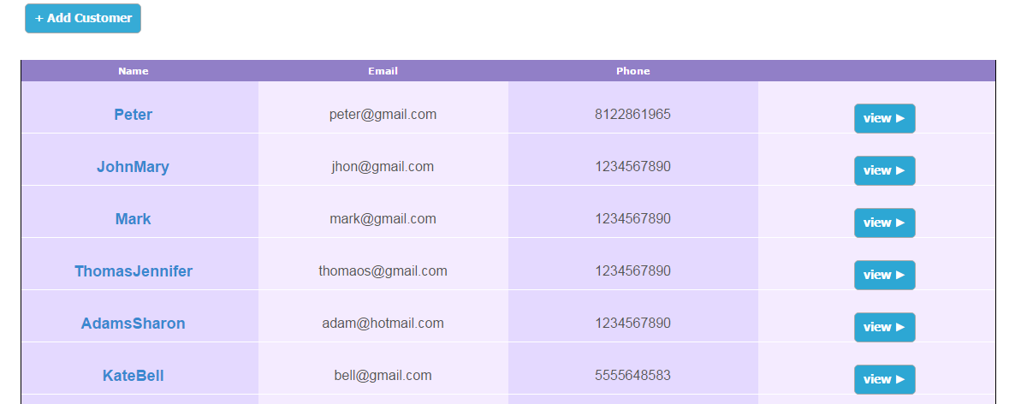Click the Name column header
This screenshot has width=1027, height=404.
click(x=134, y=71)
